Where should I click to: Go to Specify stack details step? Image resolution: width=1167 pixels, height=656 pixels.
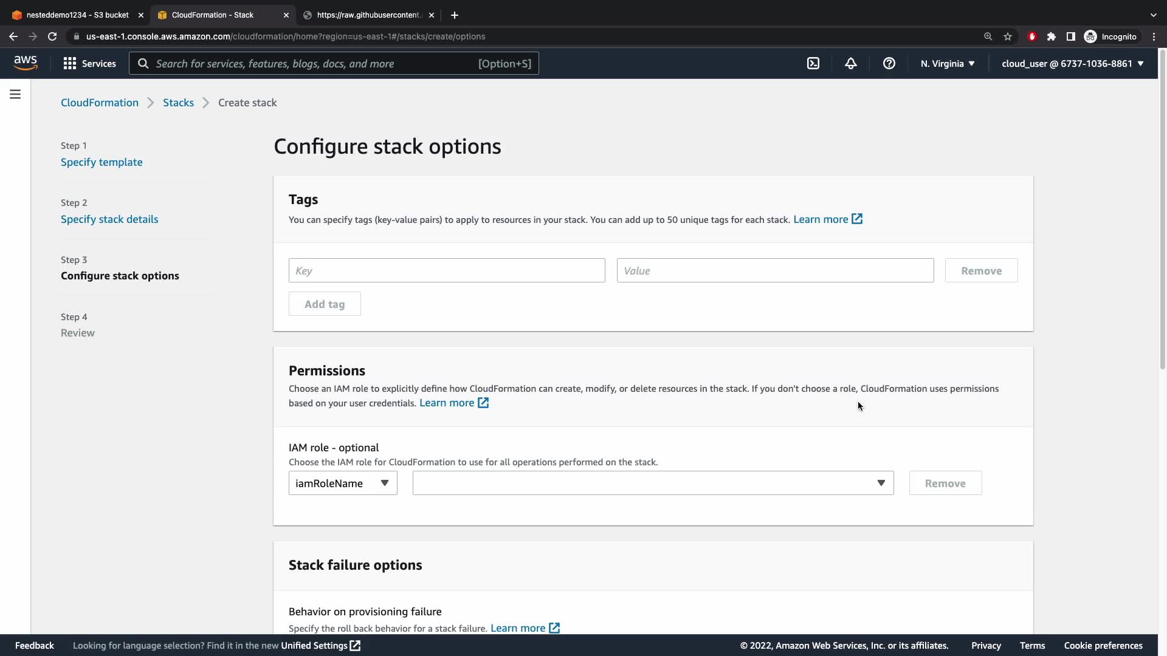coord(109,219)
